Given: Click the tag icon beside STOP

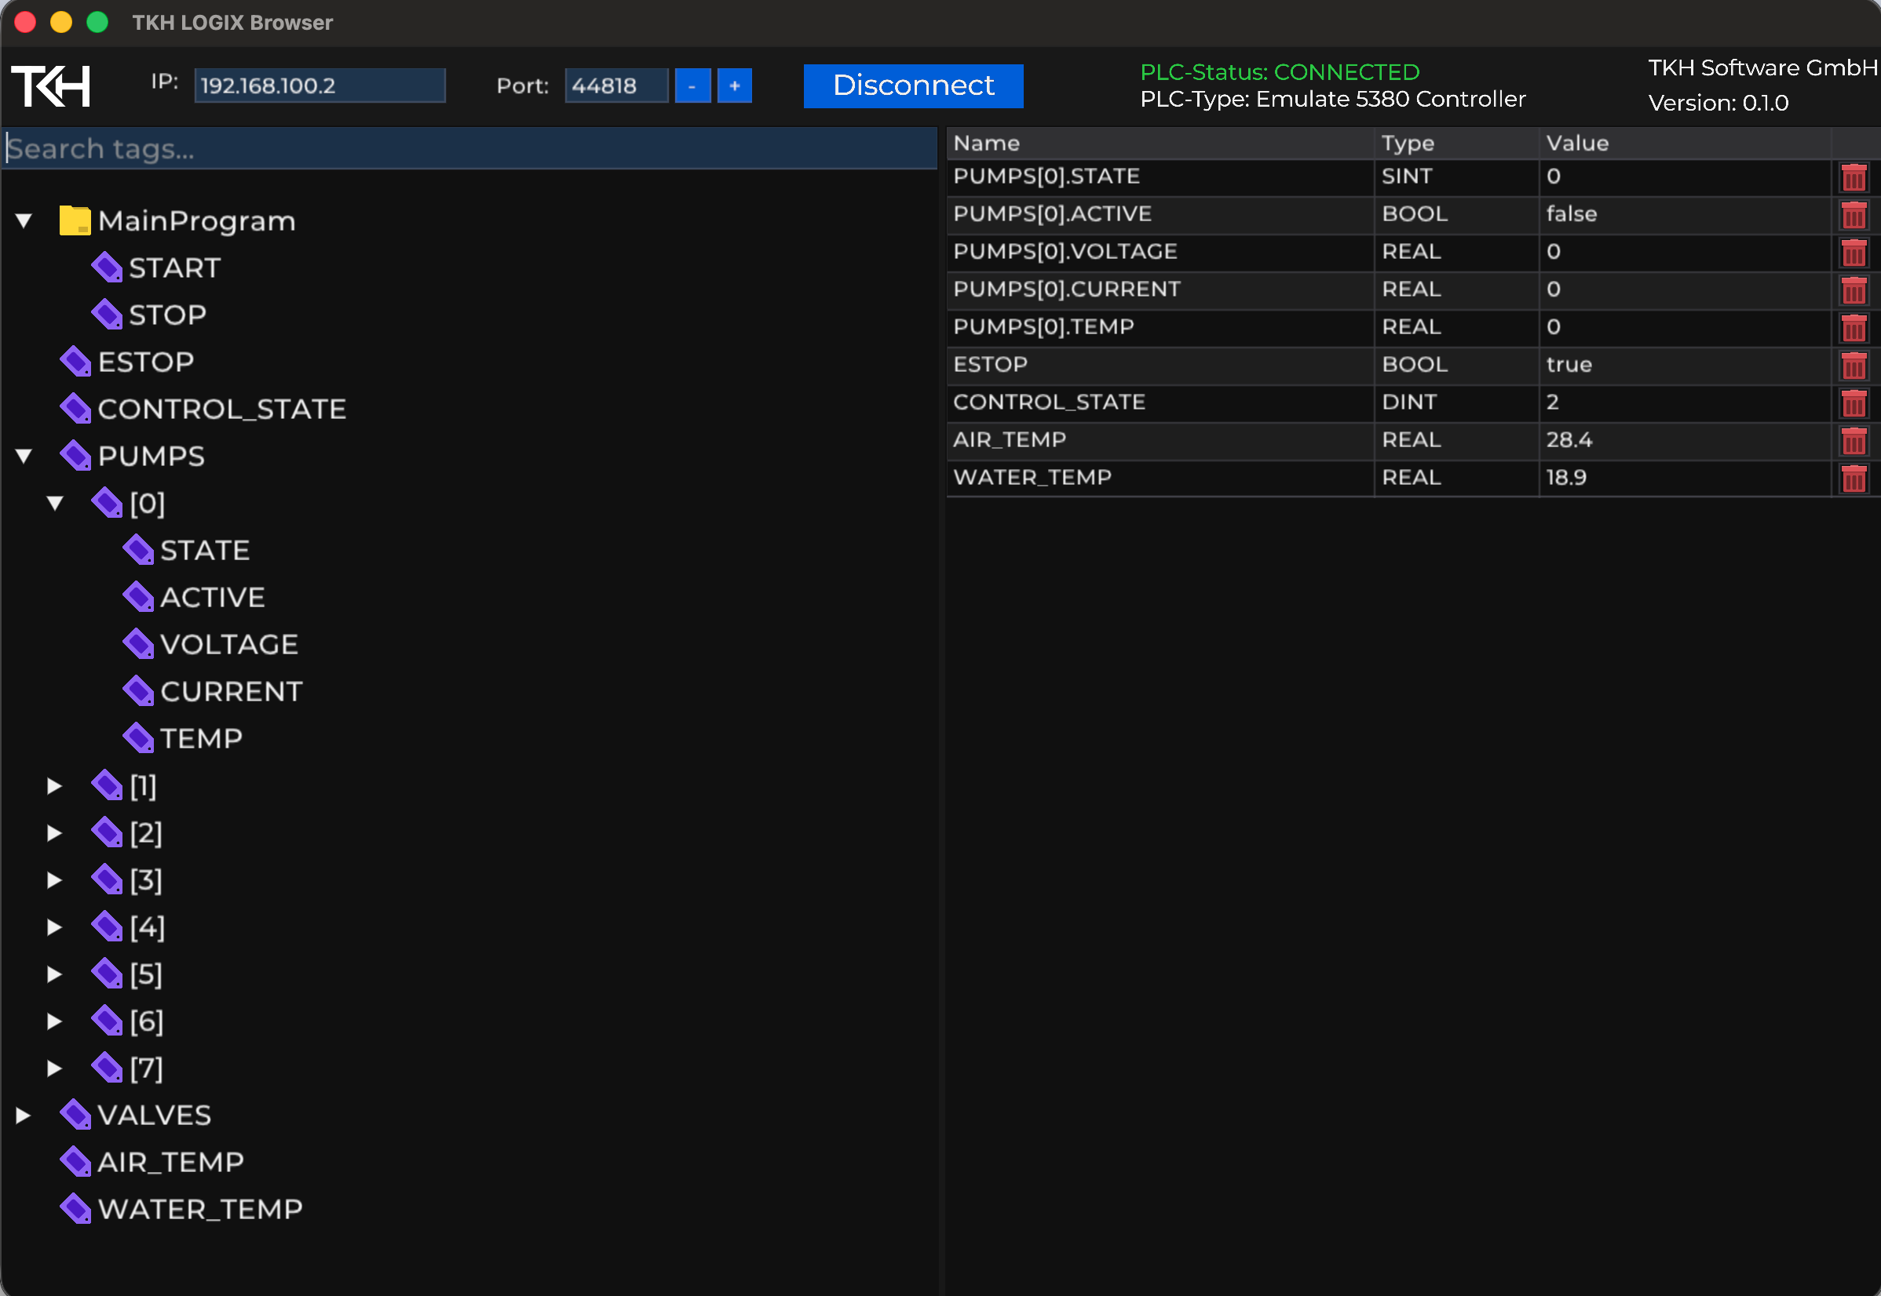Looking at the screenshot, I should [107, 315].
